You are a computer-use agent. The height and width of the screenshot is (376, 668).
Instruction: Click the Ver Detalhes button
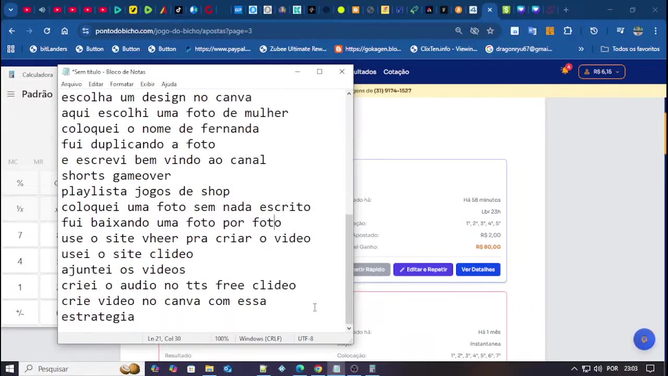tap(478, 269)
